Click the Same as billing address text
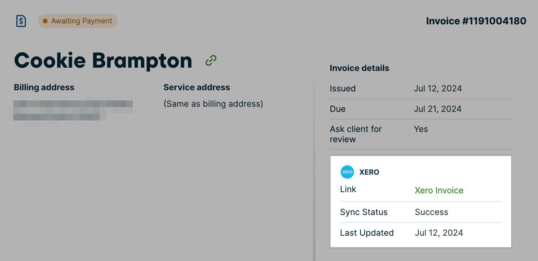This screenshot has height=261, width=538. 213,104
